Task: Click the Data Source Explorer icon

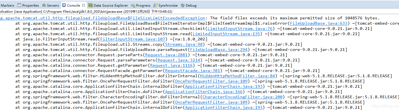Action: (90, 5)
